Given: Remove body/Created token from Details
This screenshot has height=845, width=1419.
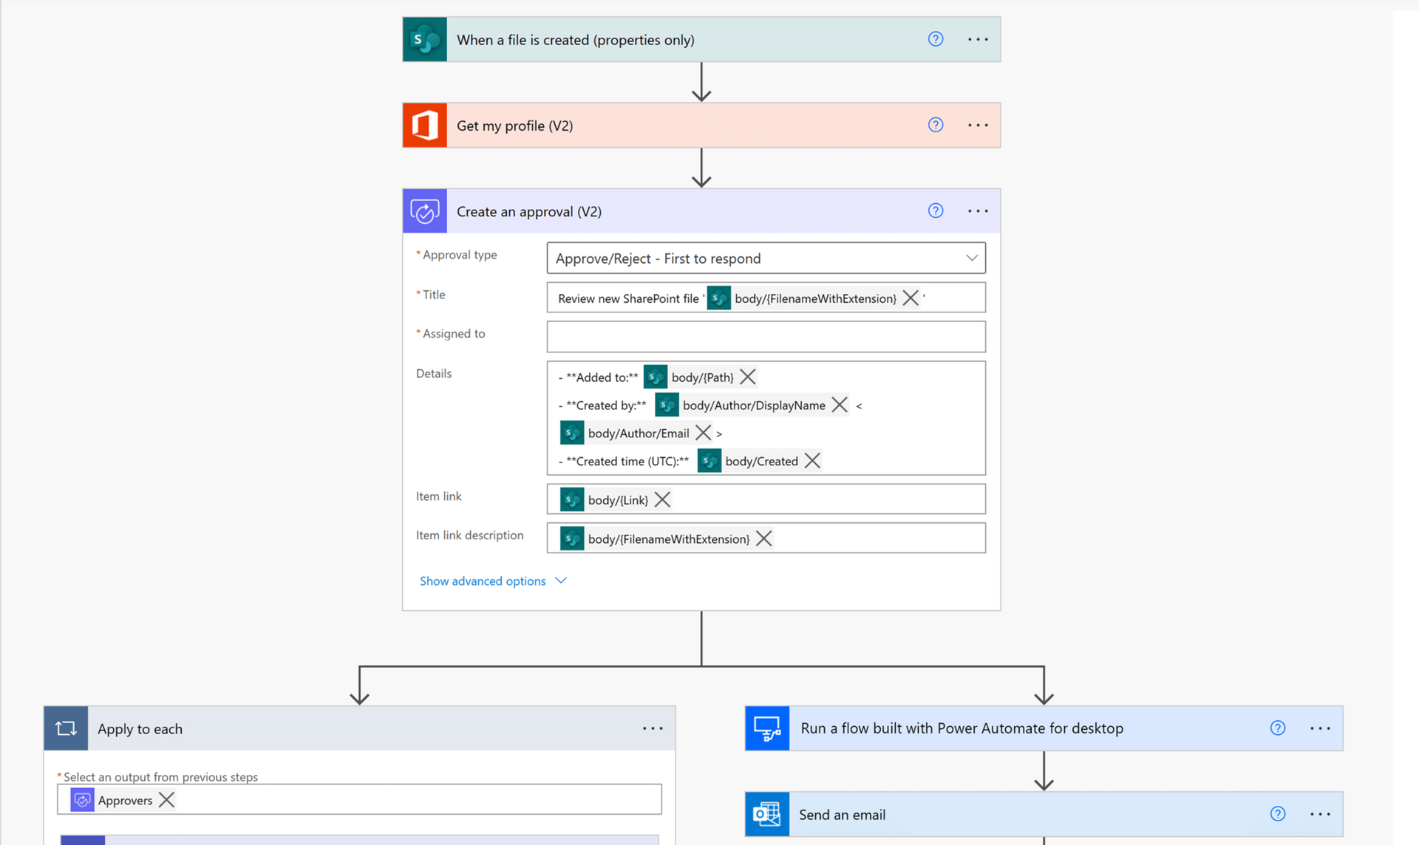Looking at the screenshot, I should pyautogui.click(x=812, y=461).
